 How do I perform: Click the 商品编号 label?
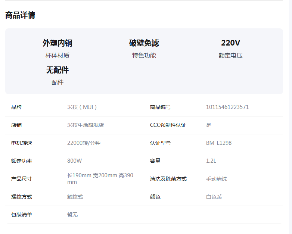160,107
